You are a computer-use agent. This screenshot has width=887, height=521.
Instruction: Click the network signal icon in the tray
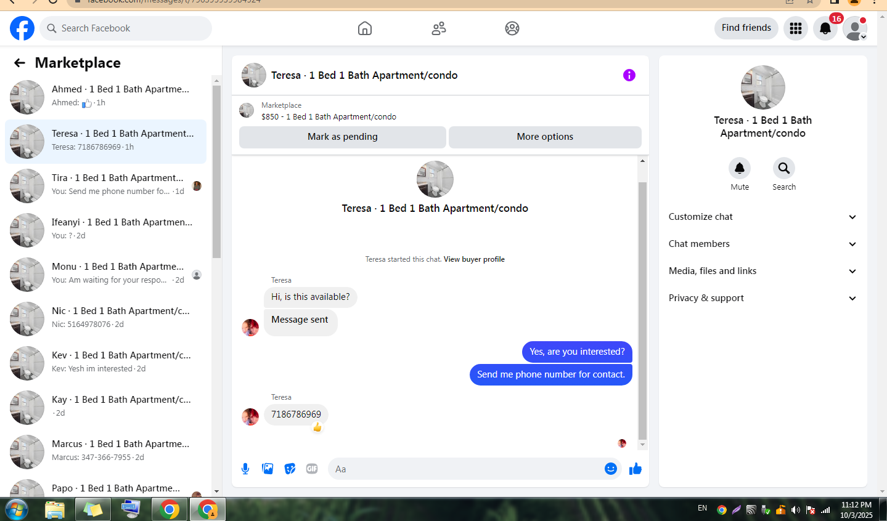click(825, 510)
